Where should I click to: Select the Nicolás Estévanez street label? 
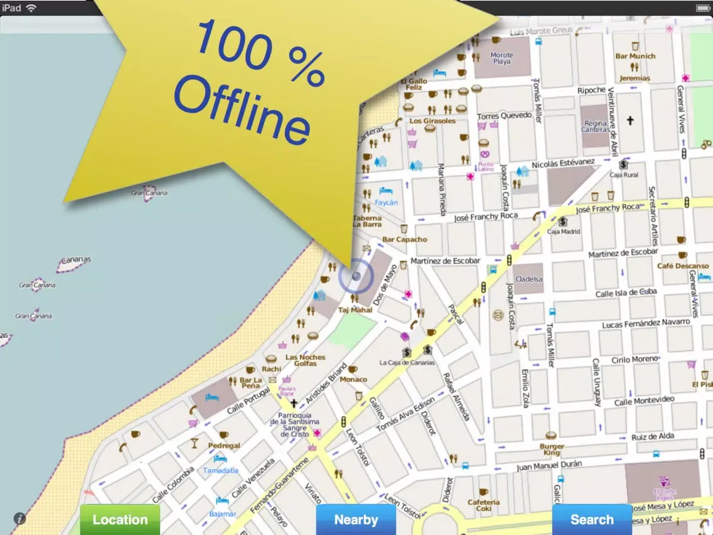tap(563, 163)
